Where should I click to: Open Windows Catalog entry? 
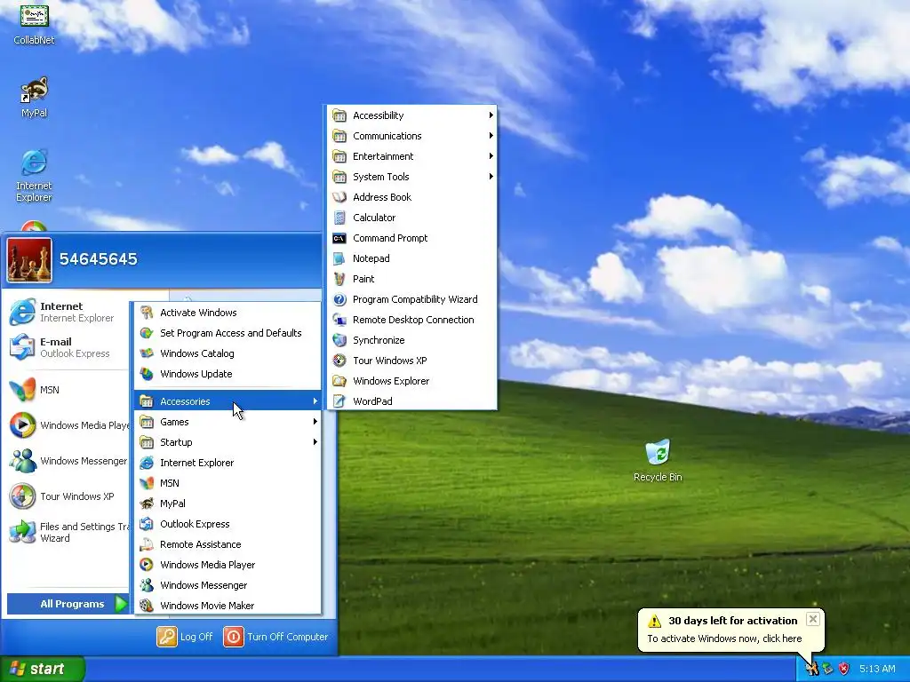[x=227, y=353]
